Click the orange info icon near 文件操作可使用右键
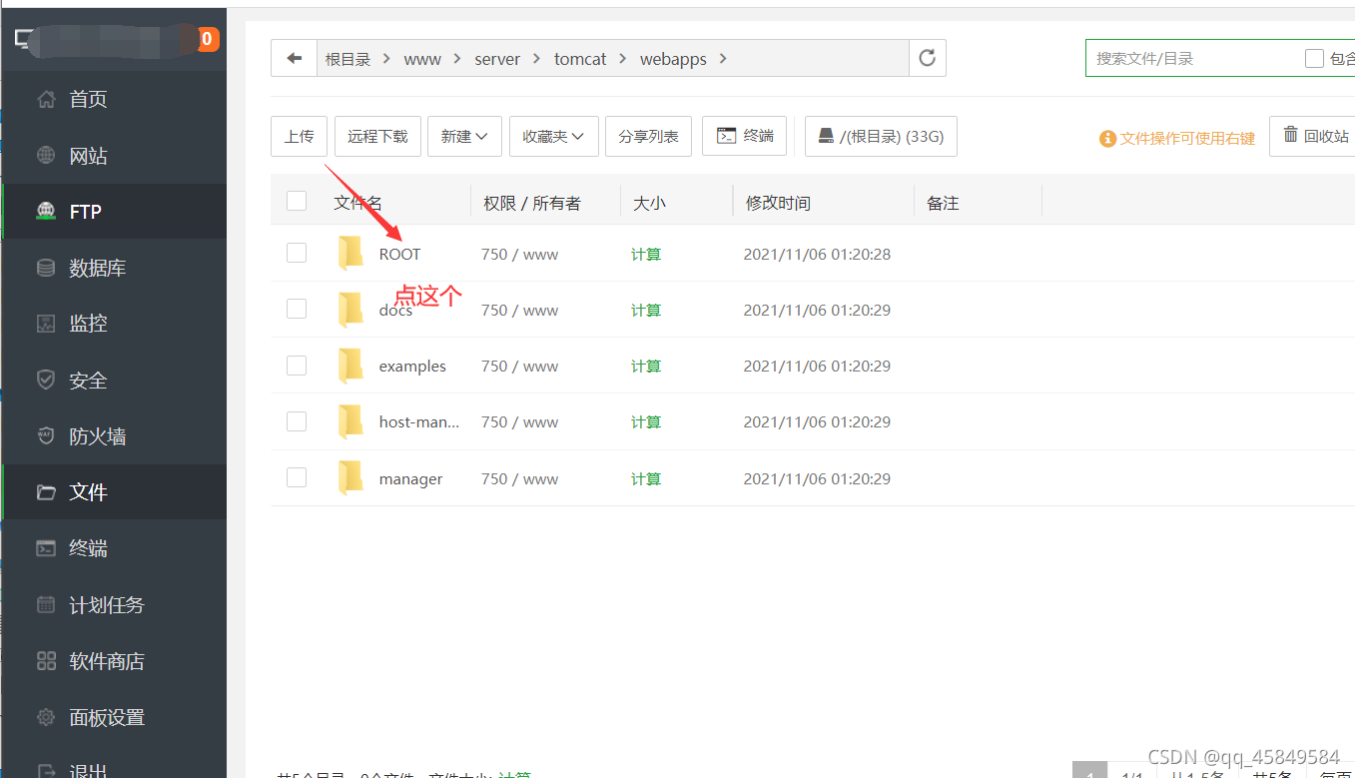 tap(1107, 139)
